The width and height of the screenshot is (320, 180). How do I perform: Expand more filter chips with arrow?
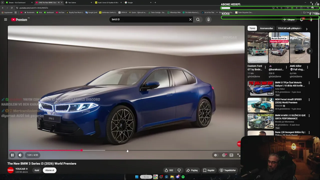307,29
